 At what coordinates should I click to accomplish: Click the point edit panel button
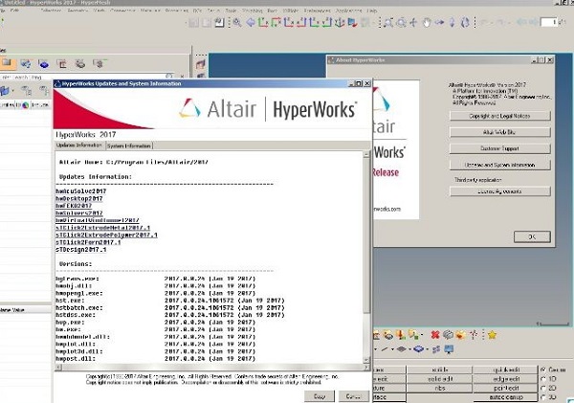(505, 388)
